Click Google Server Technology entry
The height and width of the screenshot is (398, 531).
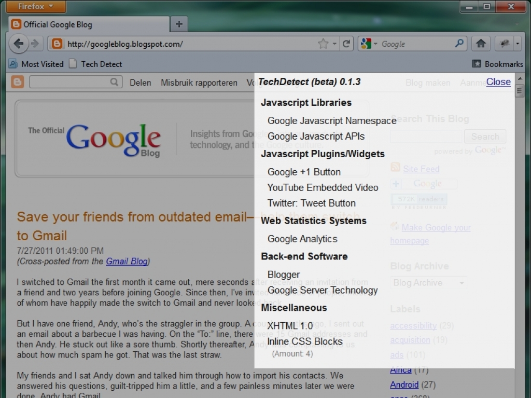pyautogui.click(x=323, y=290)
